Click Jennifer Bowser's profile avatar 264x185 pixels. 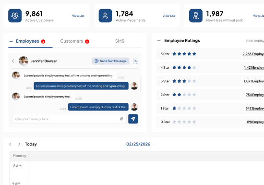click(x=24, y=61)
